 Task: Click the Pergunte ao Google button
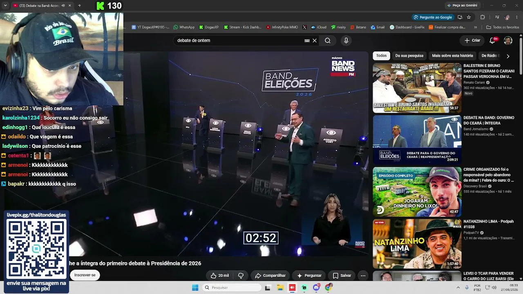(x=433, y=17)
